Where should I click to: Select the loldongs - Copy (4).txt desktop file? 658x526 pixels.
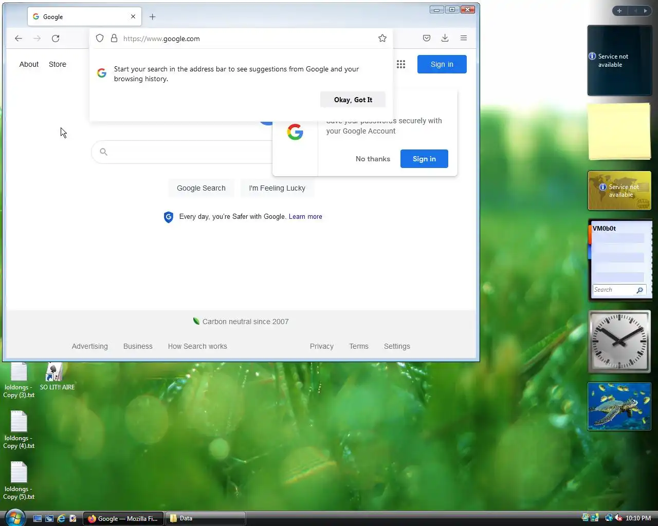pyautogui.click(x=19, y=429)
